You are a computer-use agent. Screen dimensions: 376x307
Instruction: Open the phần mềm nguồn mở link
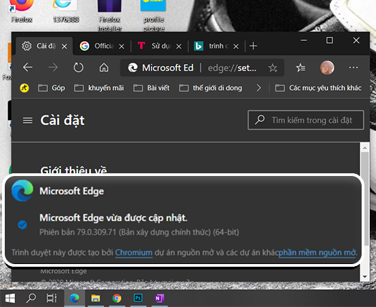(x=317, y=252)
